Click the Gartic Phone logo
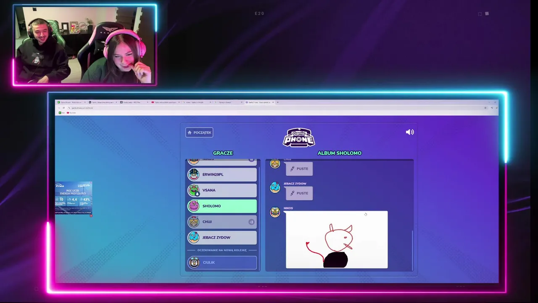 pyautogui.click(x=299, y=138)
